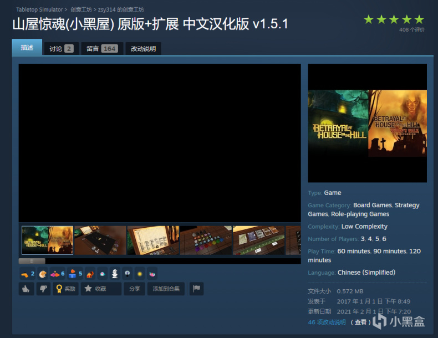Viewport: 438px width, 338px height.
Task: Click the Role-playing Games category tag
Action: coord(360,214)
